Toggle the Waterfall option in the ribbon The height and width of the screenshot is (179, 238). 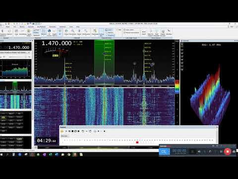36,35
